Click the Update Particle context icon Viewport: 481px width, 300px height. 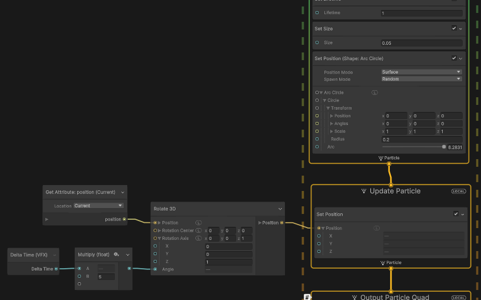coord(364,191)
